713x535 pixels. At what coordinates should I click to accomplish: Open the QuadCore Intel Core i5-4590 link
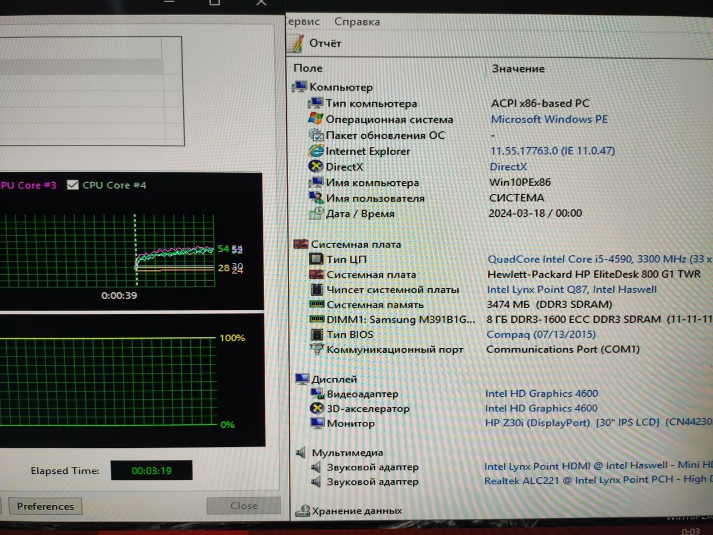click(599, 259)
